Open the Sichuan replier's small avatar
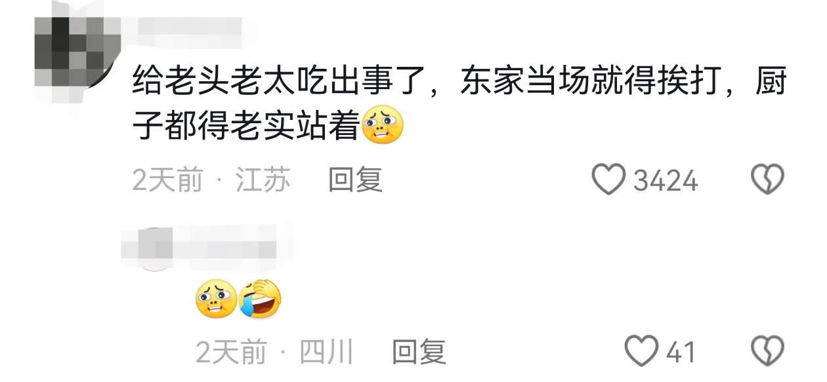The height and width of the screenshot is (382, 827). click(155, 249)
